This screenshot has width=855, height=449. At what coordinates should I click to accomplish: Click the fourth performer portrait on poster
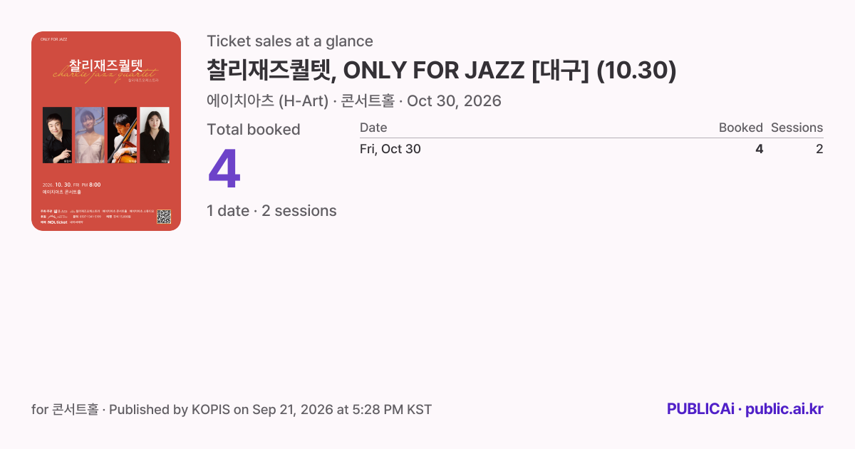[x=155, y=135]
